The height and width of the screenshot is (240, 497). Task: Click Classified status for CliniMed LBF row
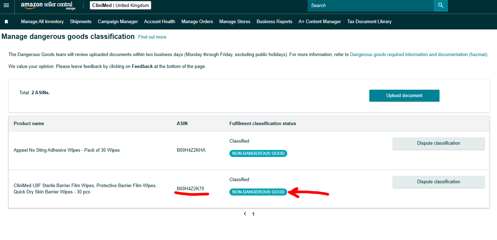(239, 180)
